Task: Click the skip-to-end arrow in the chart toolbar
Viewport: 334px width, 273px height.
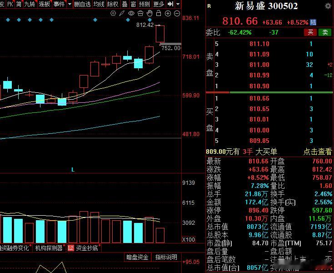Action: [x=170, y=4]
